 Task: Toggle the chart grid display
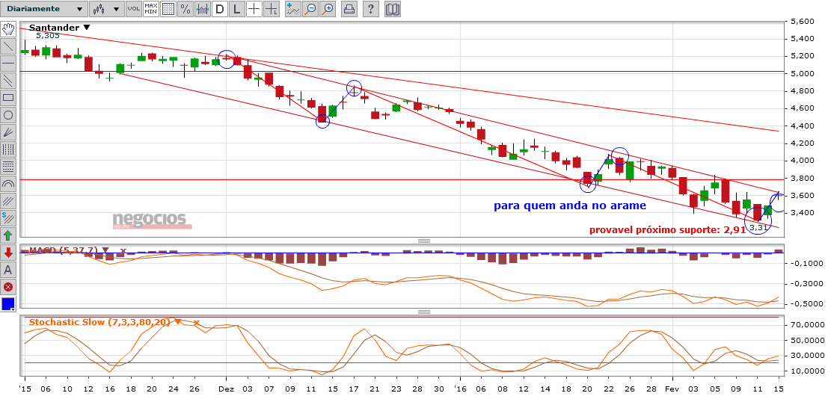click(168, 9)
